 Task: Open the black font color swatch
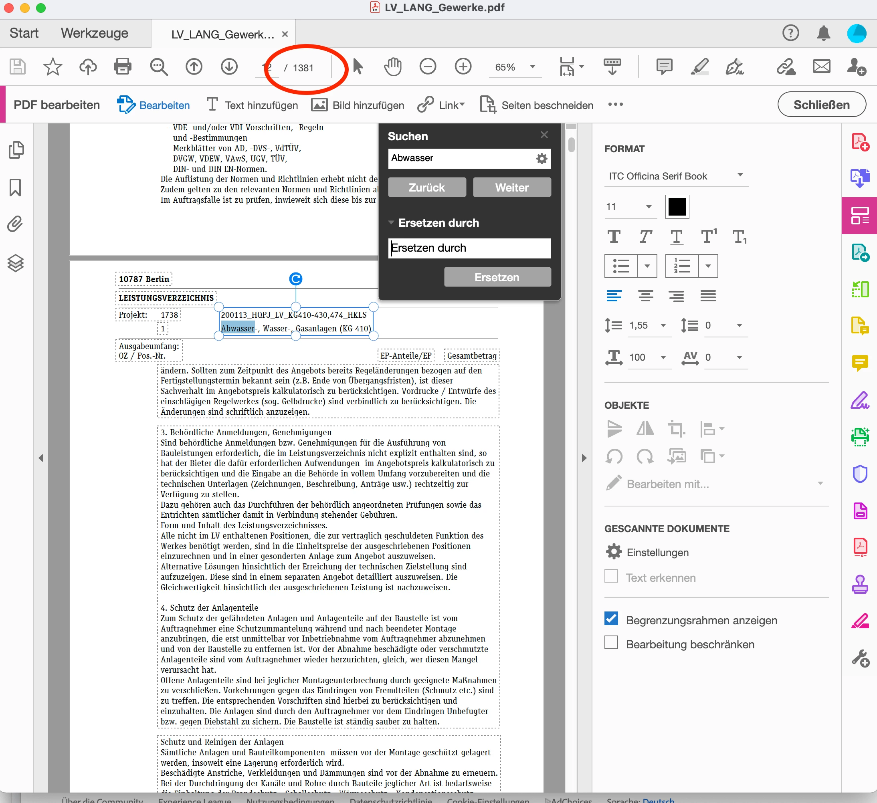click(x=677, y=207)
